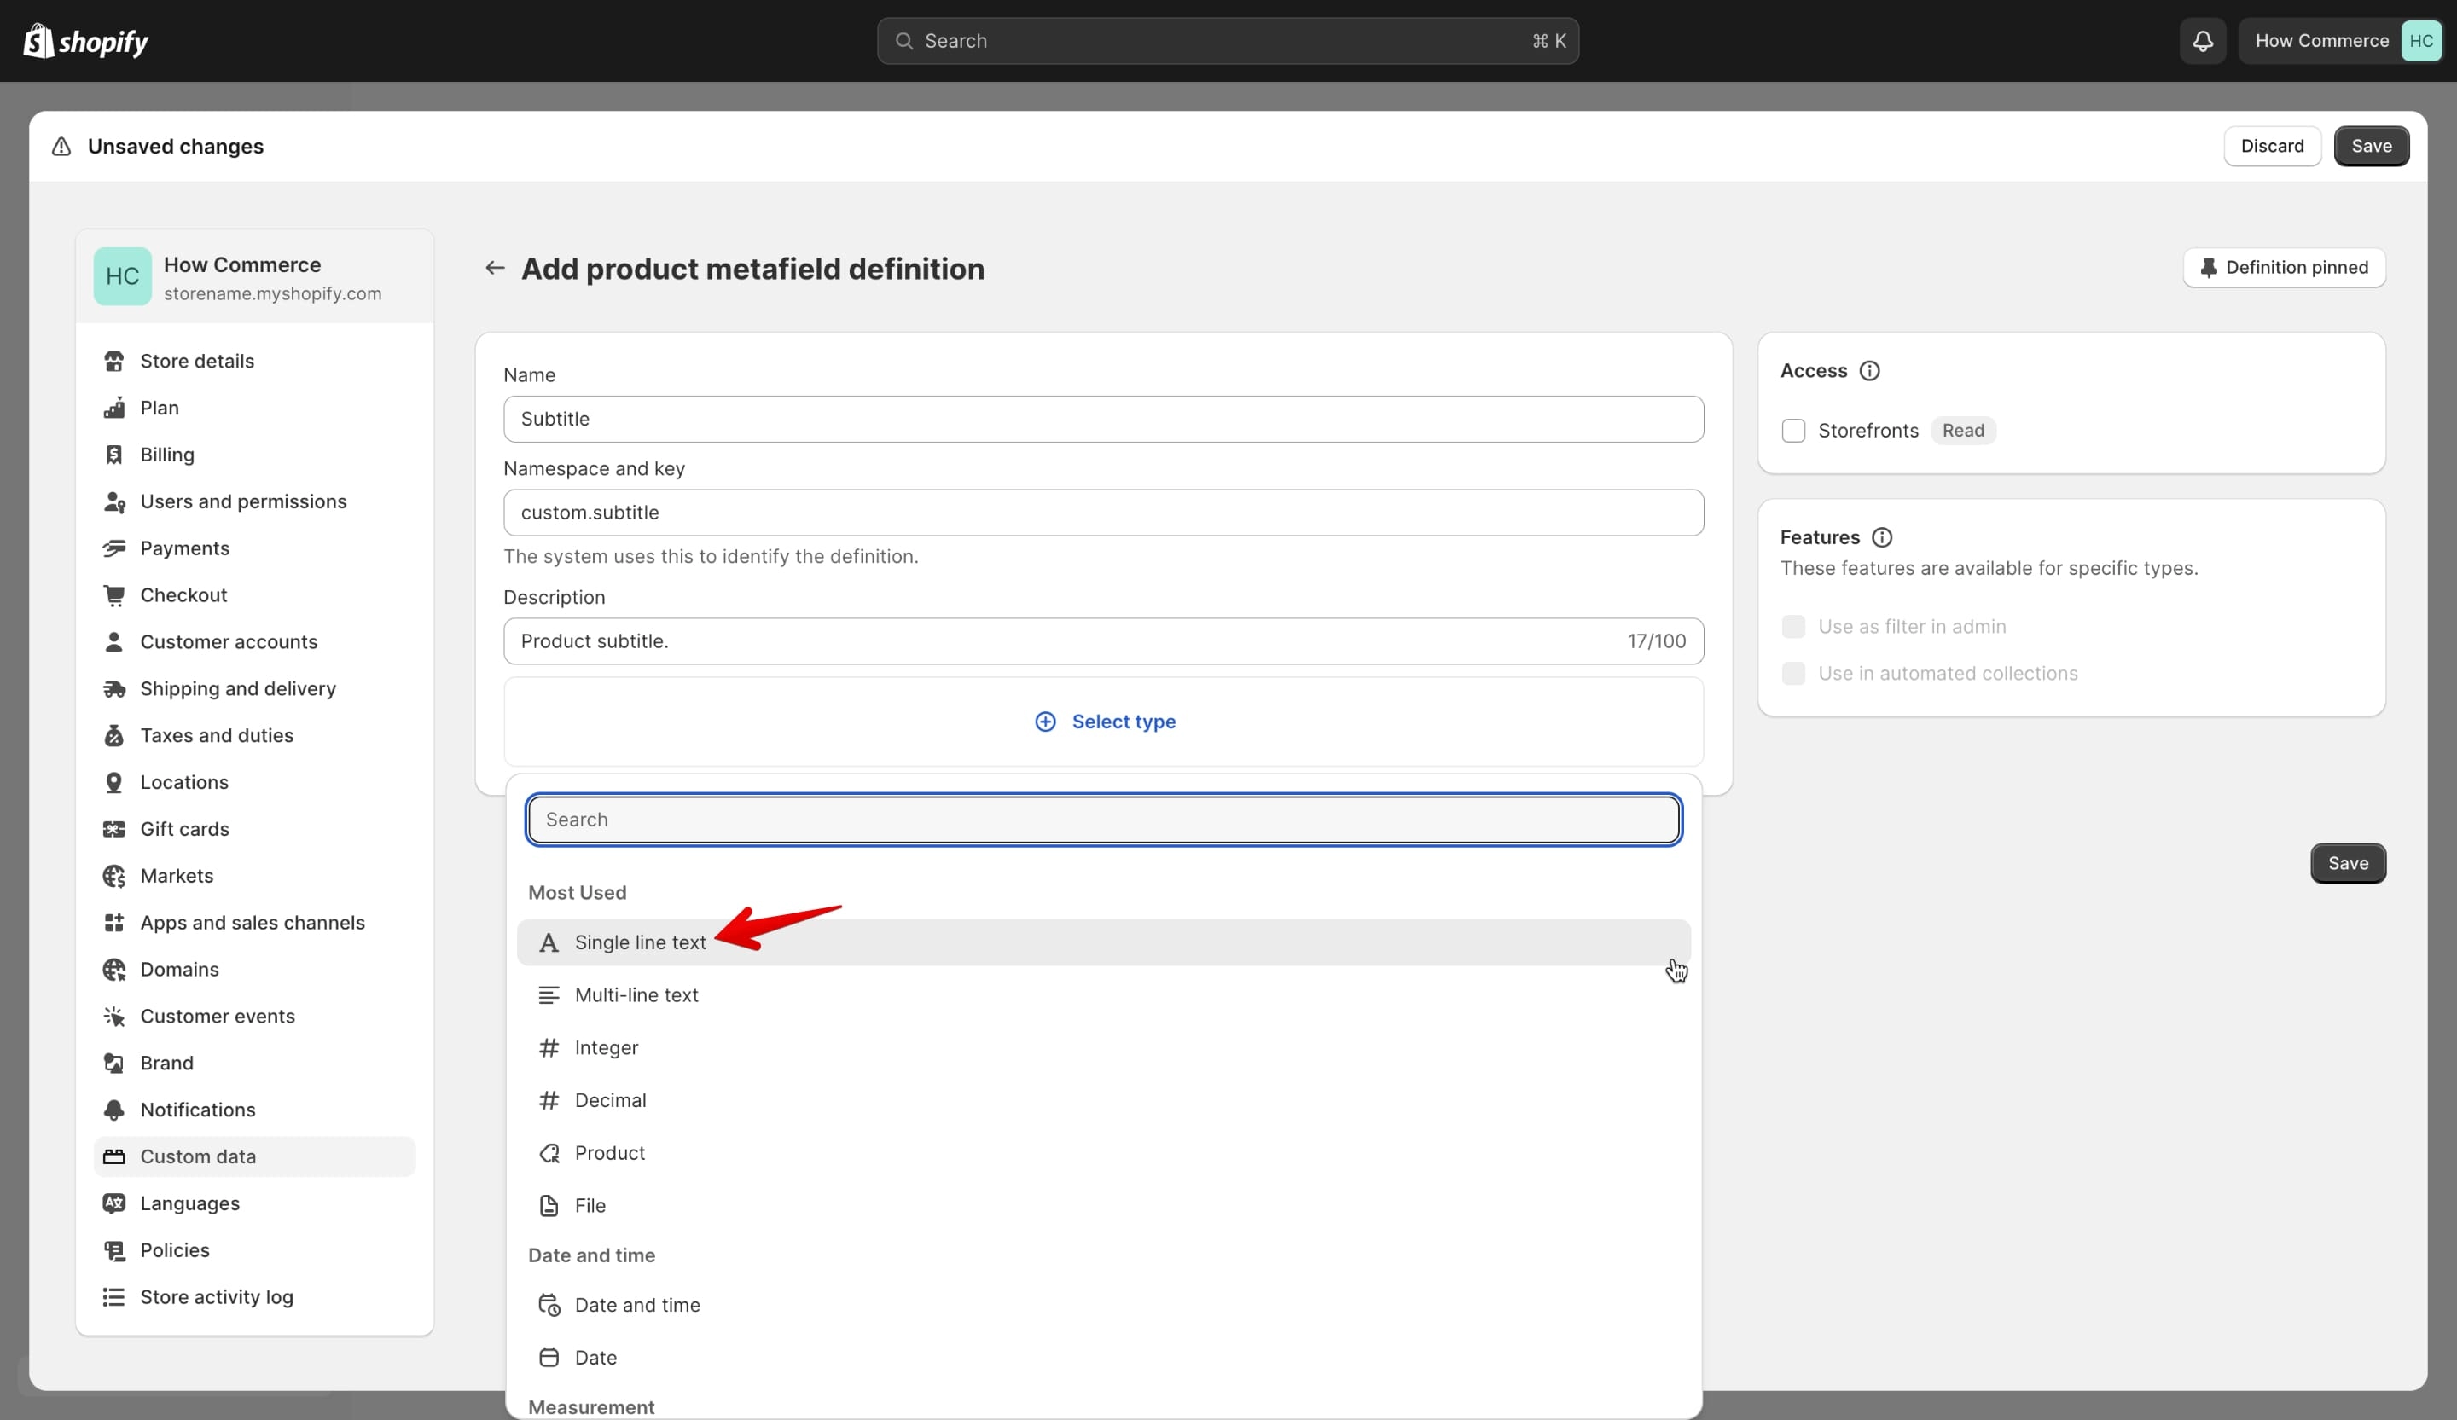The image size is (2457, 1420).
Task: Click the Locations pin icon
Action: pyautogui.click(x=114, y=781)
